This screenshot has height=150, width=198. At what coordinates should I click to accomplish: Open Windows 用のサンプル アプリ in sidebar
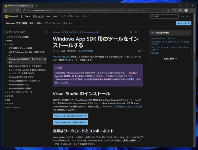click(x=21, y=77)
